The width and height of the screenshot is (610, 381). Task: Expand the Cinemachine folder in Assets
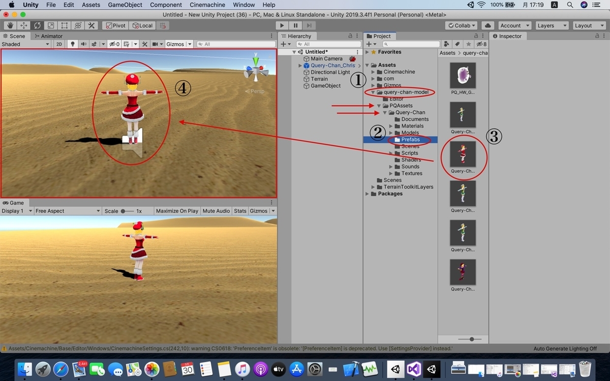pos(373,72)
